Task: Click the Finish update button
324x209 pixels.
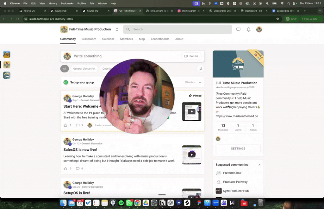Action: click(x=309, y=19)
